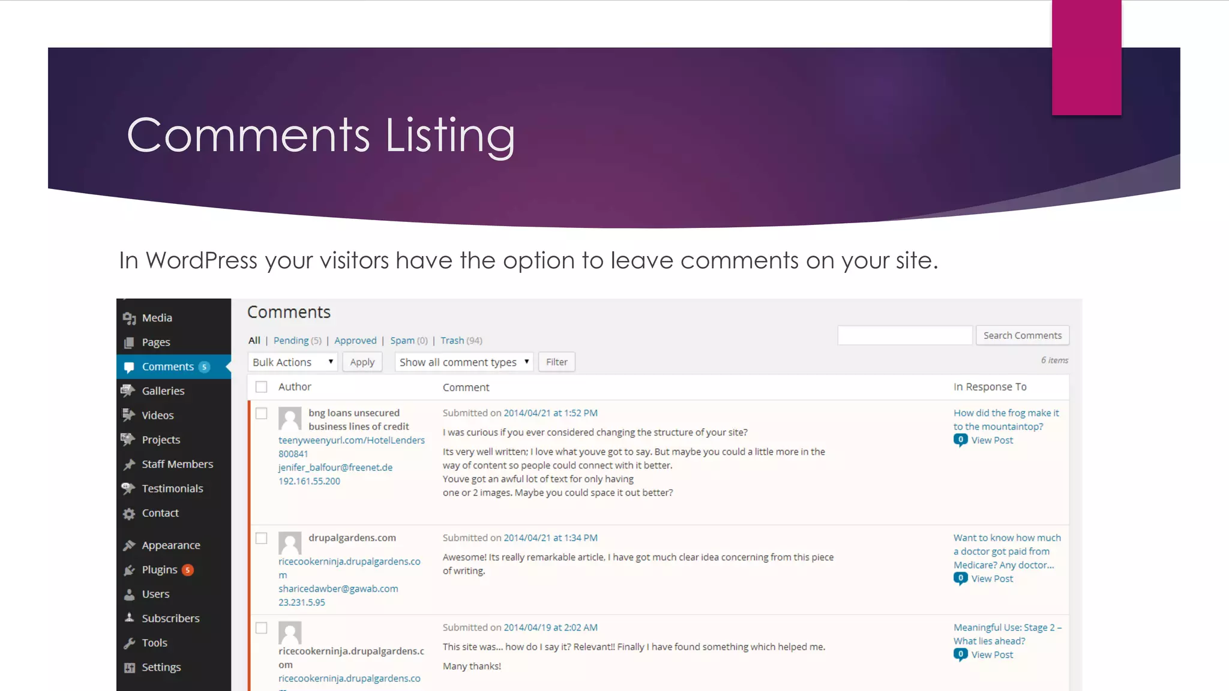Toggle the select-all checkbox beside Author
The width and height of the screenshot is (1229, 691).
[261, 387]
